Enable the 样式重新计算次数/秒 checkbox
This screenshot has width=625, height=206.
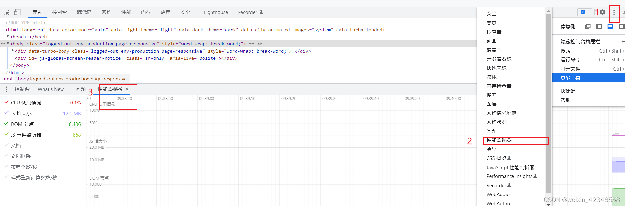[x=6, y=177]
